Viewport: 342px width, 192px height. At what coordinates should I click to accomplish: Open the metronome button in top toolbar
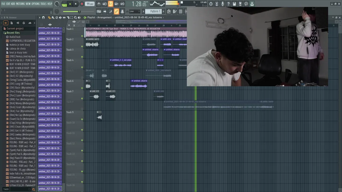point(99,4)
